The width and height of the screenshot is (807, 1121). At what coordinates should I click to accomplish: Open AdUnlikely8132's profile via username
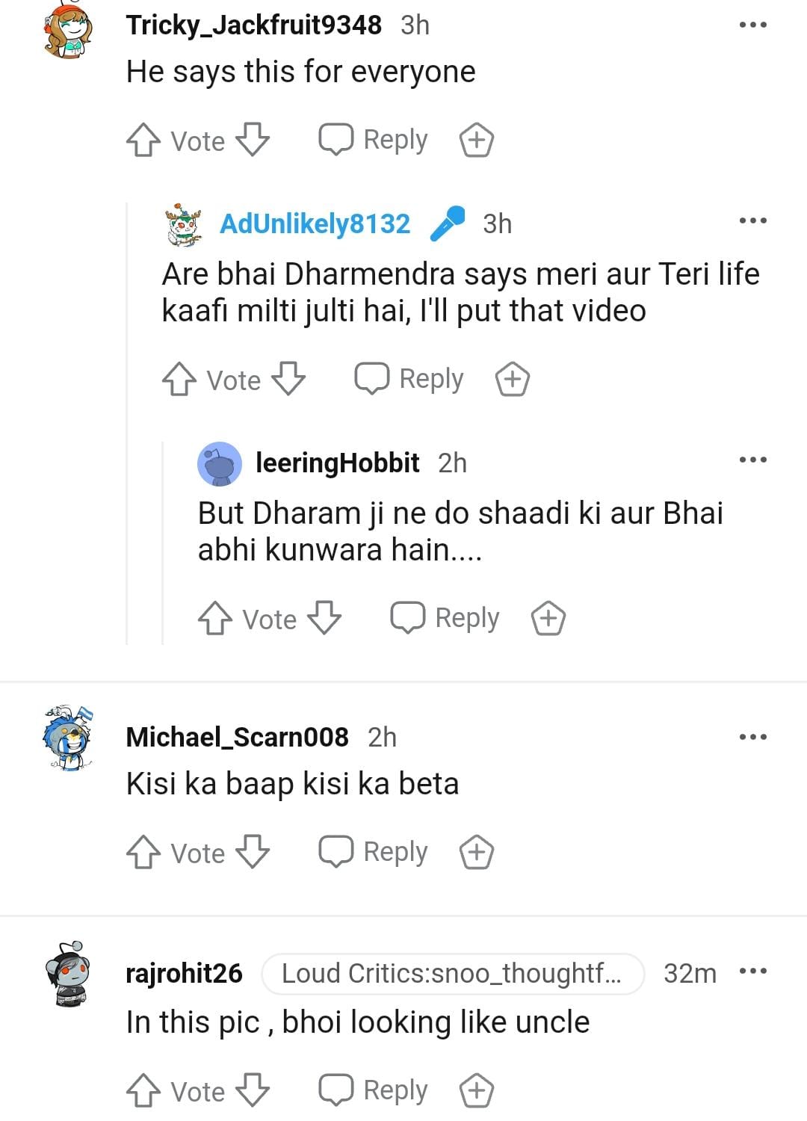tap(315, 223)
